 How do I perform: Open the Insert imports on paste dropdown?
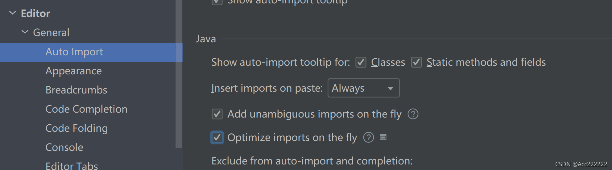(363, 88)
